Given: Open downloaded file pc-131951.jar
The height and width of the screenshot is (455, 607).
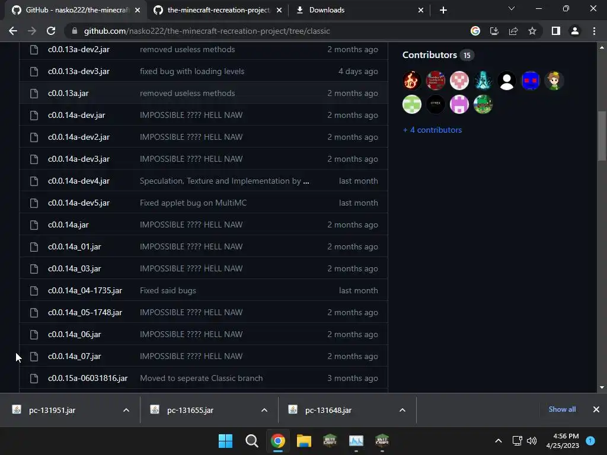Looking at the screenshot, I should pos(52,411).
